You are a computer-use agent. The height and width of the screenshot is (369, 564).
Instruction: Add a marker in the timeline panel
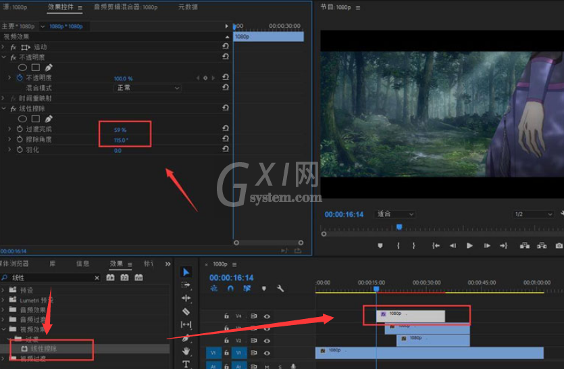click(x=263, y=289)
